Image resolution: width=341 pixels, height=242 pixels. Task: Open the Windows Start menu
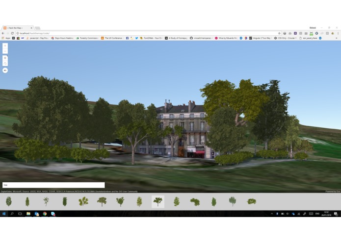pyautogui.click(x=4, y=214)
